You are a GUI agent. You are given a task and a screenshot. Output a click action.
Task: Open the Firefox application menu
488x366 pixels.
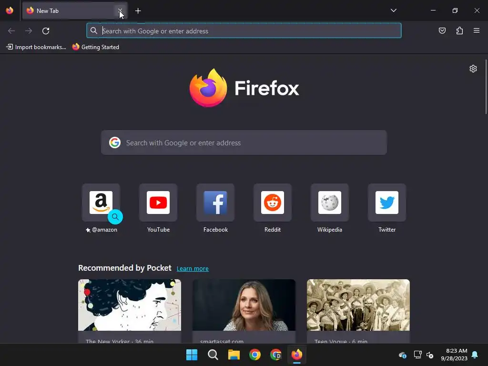point(477,30)
